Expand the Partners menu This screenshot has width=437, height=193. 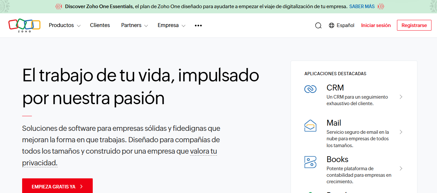[134, 25]
